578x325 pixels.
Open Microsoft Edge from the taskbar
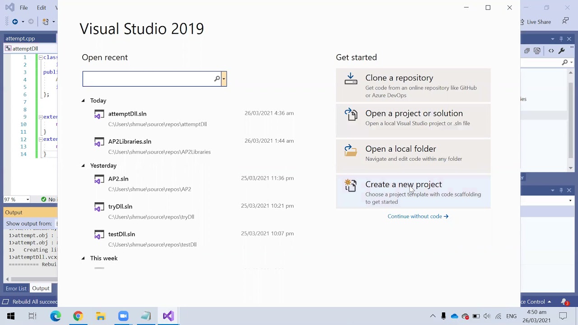(56, 316)
